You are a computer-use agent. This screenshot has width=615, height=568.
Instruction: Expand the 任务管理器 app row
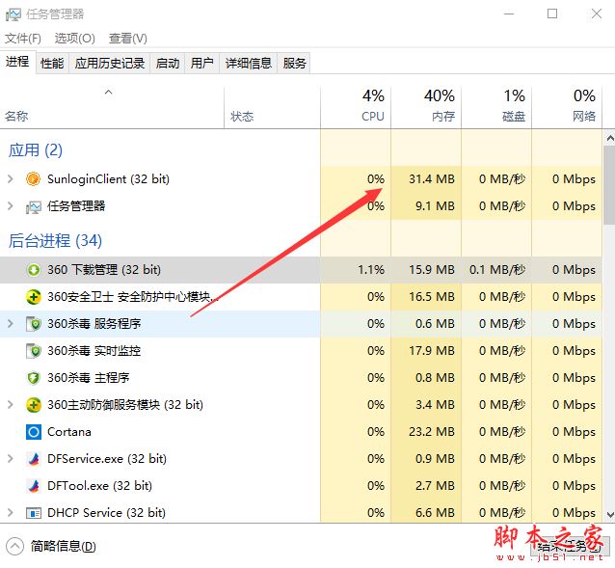coord(11,206)
